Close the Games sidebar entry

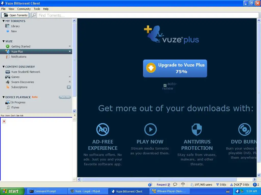click(70, 77)
